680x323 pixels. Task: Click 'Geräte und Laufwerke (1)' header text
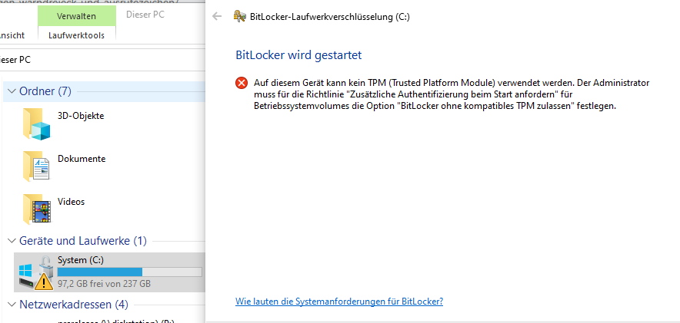pos(83,241)
